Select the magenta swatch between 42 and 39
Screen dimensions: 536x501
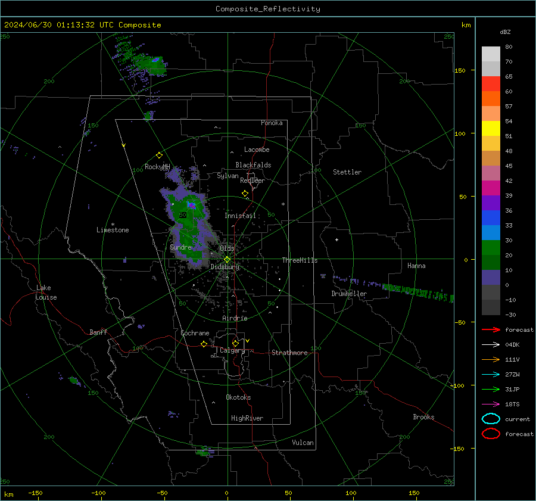491,188
